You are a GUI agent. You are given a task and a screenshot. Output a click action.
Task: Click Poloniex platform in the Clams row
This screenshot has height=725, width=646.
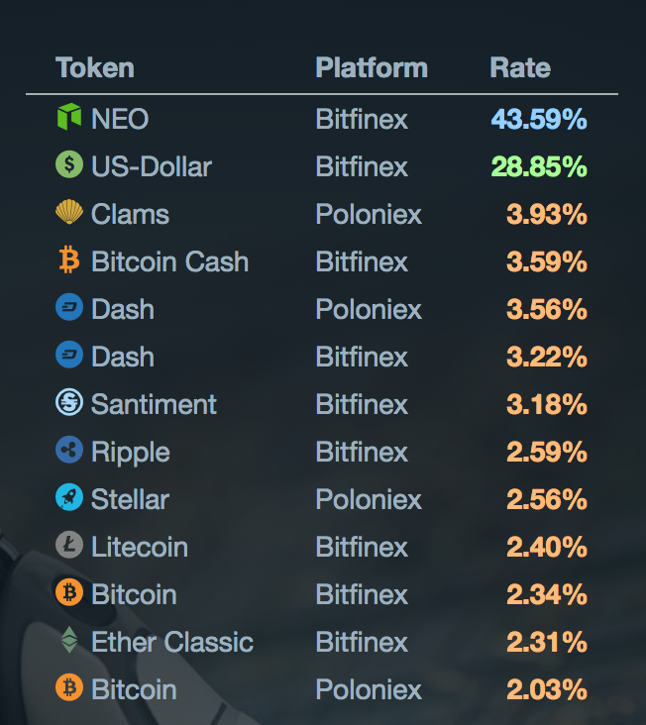(369, 214)
